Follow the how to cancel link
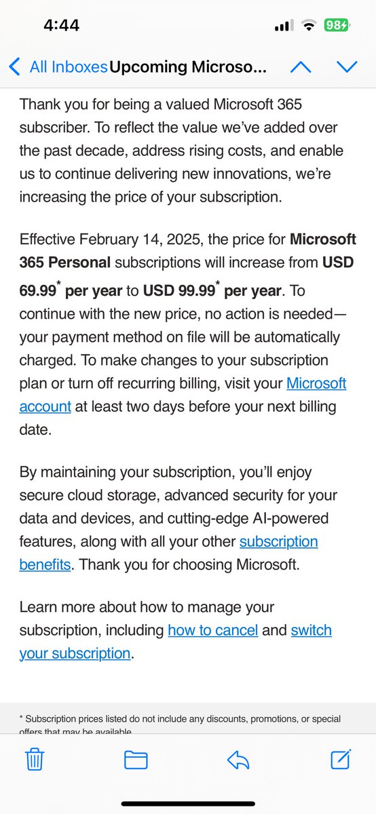The image size is (376, 814). coord(213,630)
